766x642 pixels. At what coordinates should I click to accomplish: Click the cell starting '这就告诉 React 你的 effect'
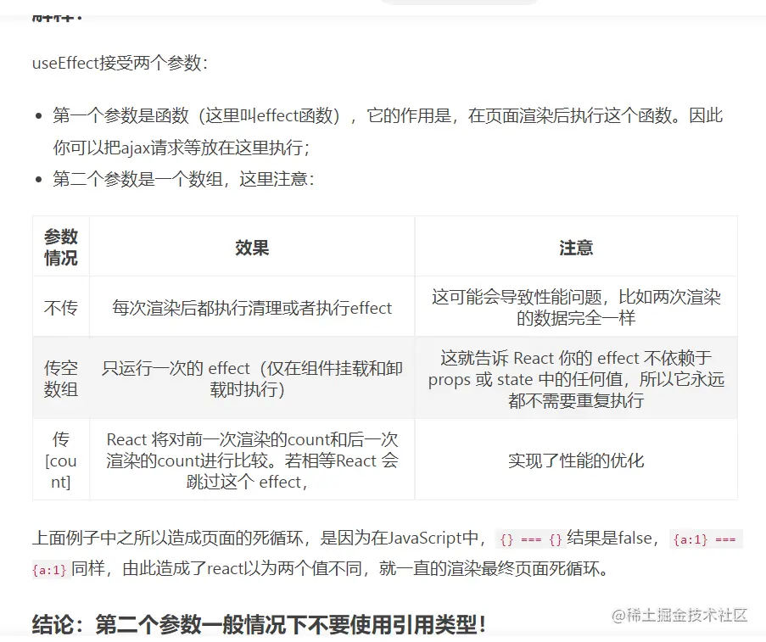click(x=576, y=378)
